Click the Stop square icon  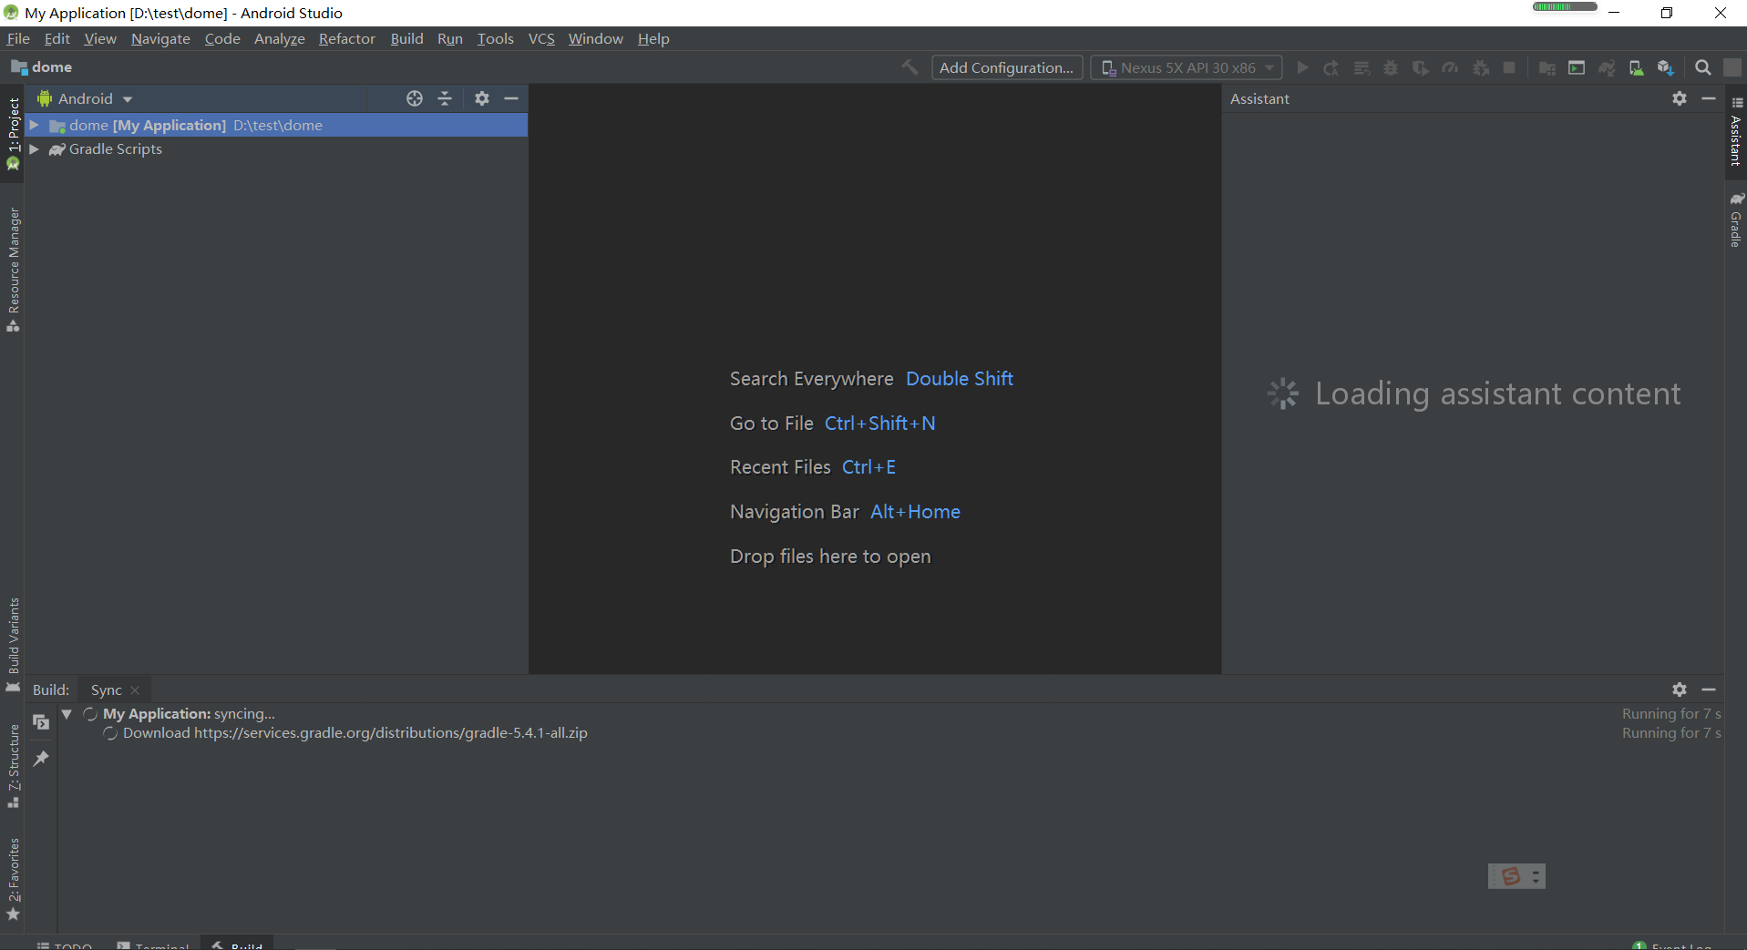point(1509,67)
